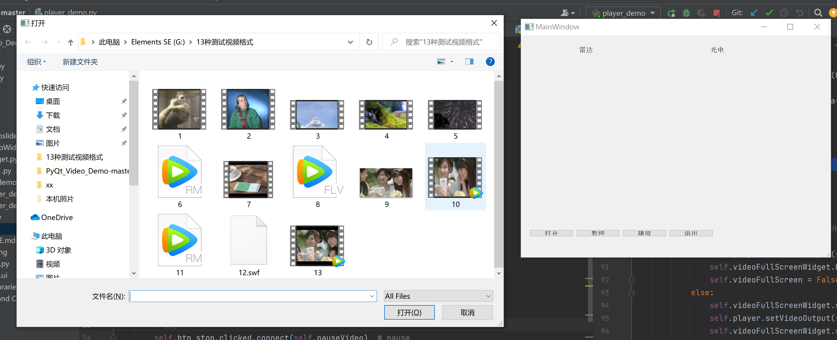Open help via the question mark icon
837x340 pixels.
490,61
